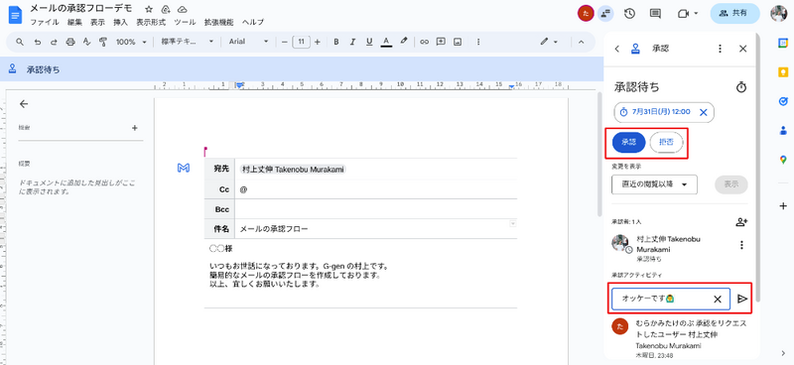The width and height of the screenshot is (794, 365).
Task: Add a comment with toolbar icon
Action: 441,42
